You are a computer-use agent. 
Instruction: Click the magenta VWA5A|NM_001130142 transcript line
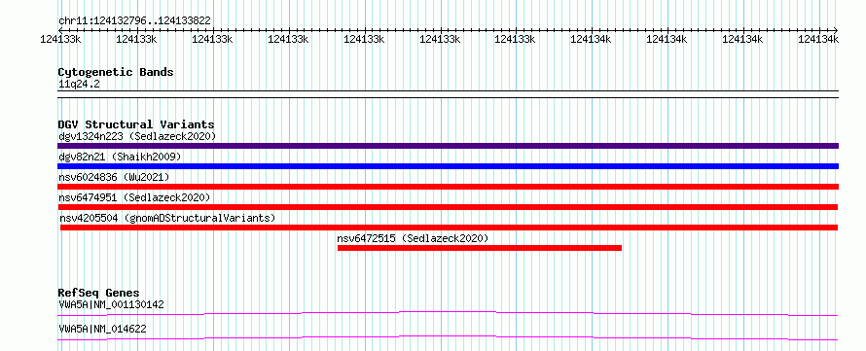pos(448,313)
